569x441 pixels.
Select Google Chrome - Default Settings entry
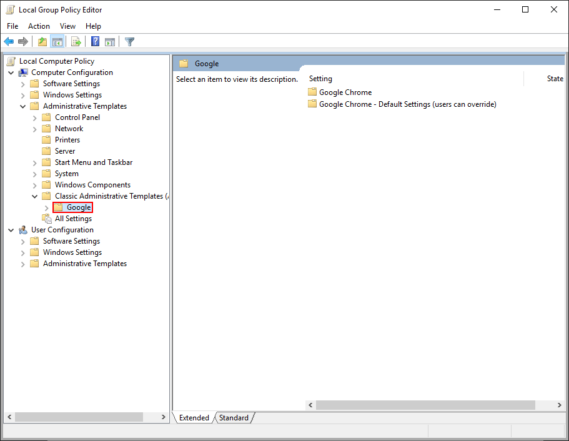point(407,104)
